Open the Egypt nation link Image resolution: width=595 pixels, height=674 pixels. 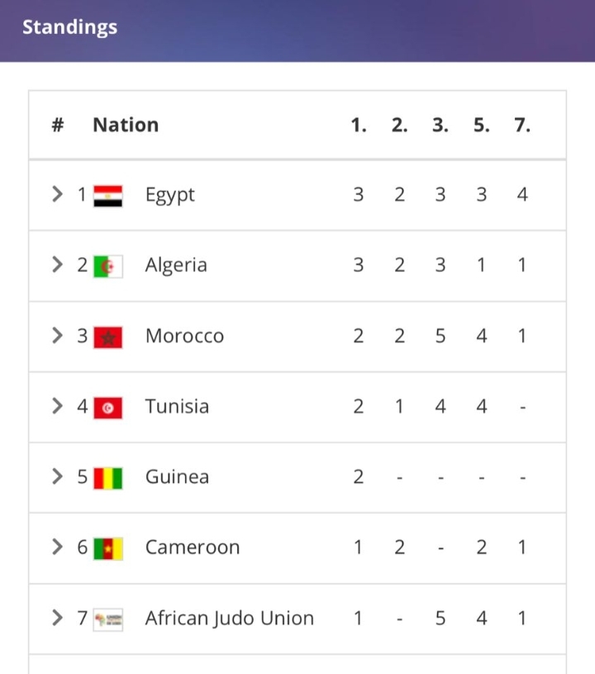point(170,195)
